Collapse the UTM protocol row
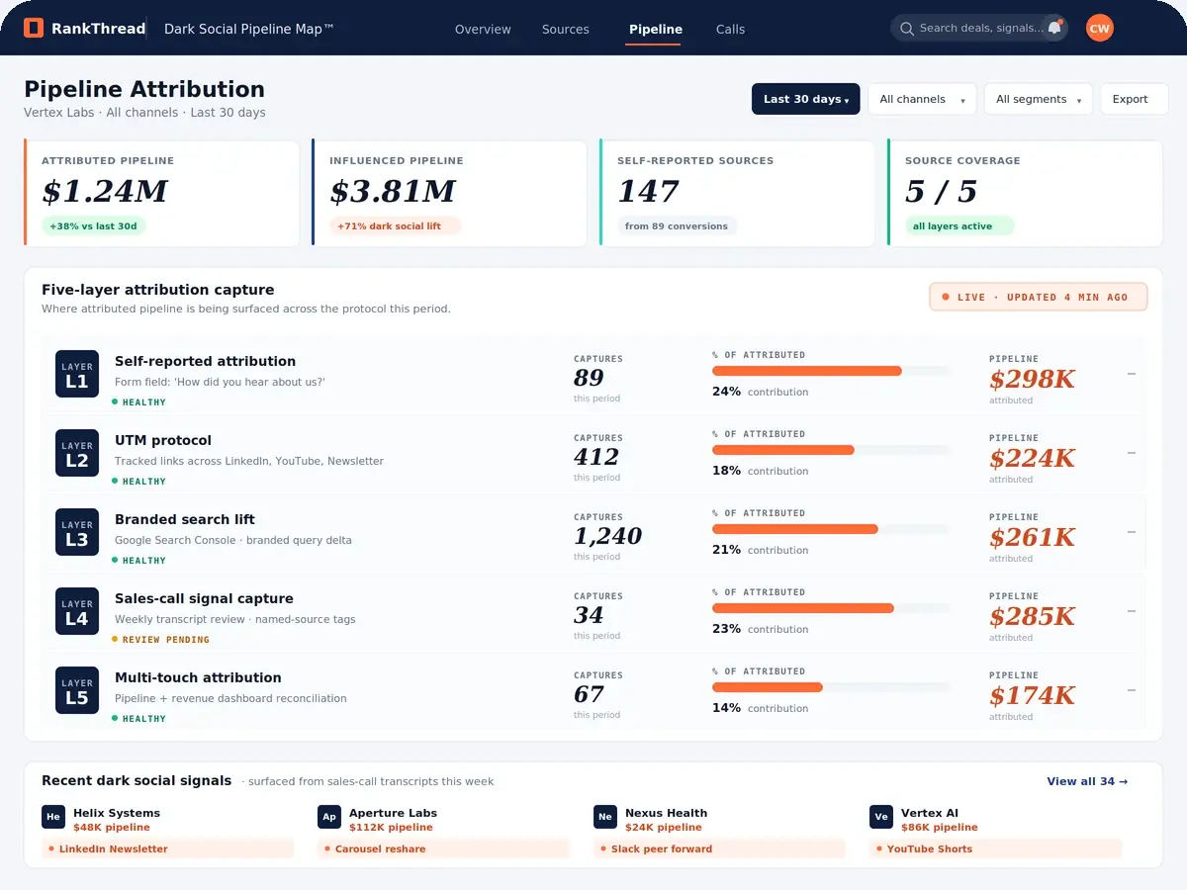Viewport: 1187px width, 890px height. pyautogui.click(x=1132, y=453)
